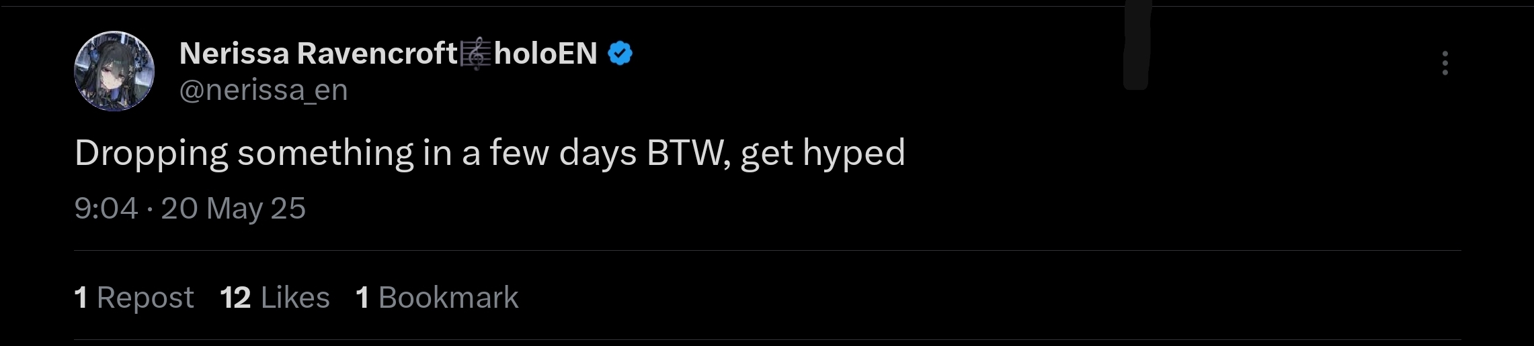Viewport: 1534px width, 346px height.
Task: Click the word Repost in stats row
Action: [145, 297]
